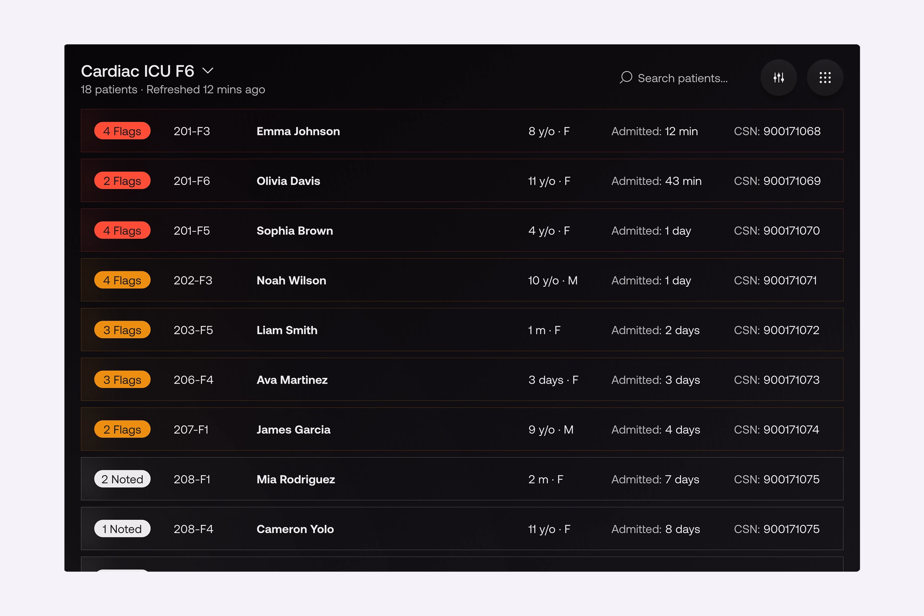Click bed number 203-F5
This screenshot has height=616, width=924.
pyautogui.click(x=193, y=330)
